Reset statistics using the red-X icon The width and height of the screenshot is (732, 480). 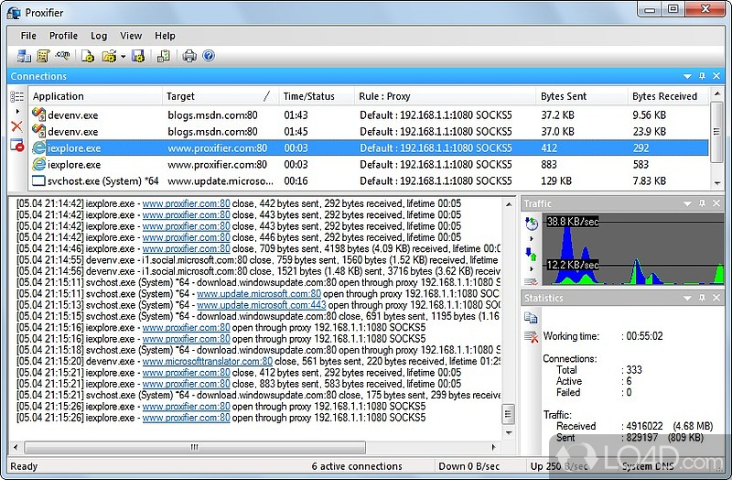point(531,337)
